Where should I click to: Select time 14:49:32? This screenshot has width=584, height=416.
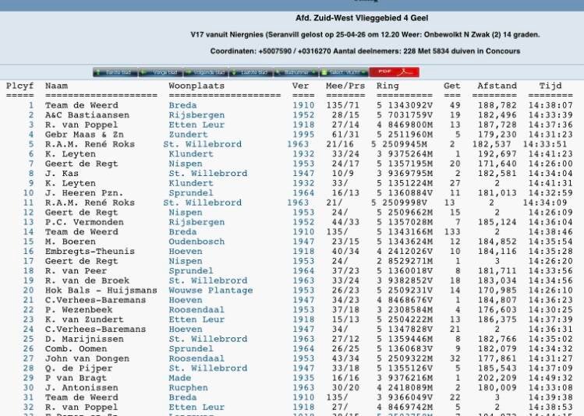[x=550, y=378]
